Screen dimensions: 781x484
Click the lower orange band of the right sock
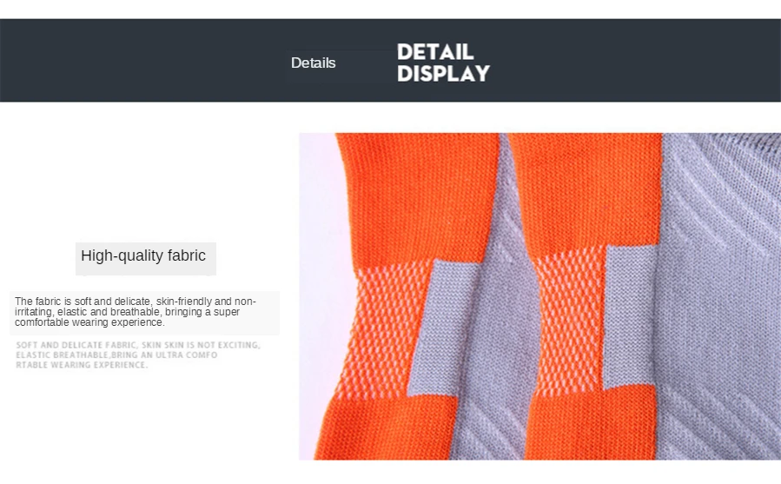pos(590,424)
